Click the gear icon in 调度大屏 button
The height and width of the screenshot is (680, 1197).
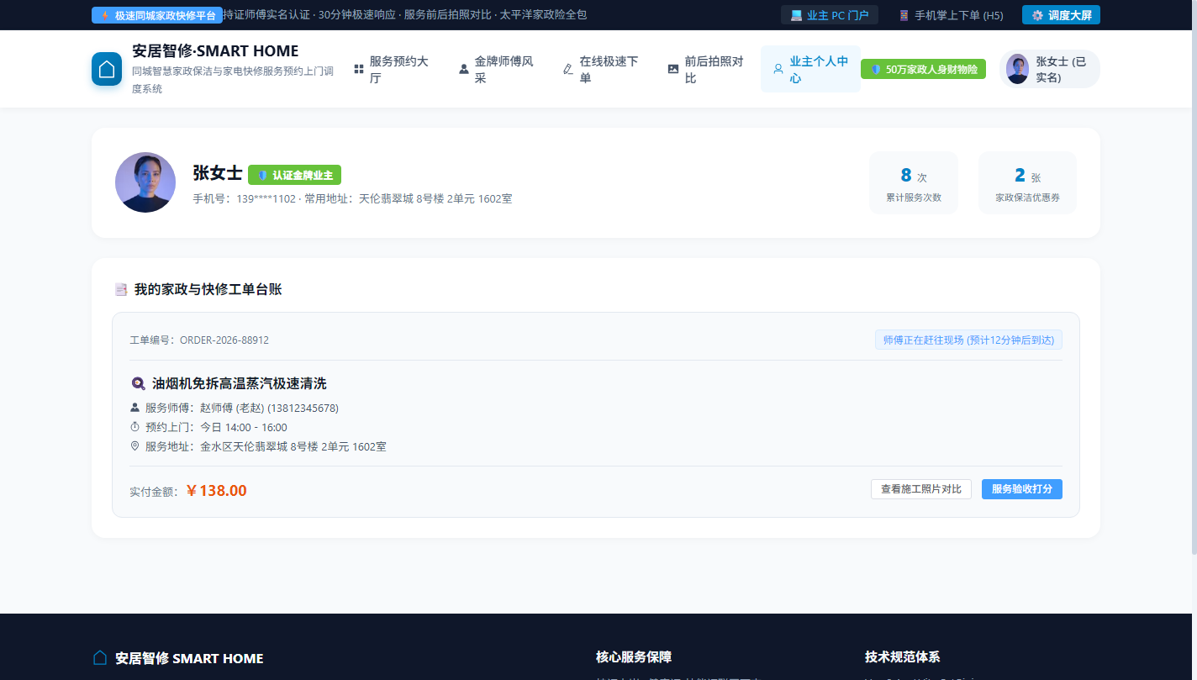(x=1037, y=15)
